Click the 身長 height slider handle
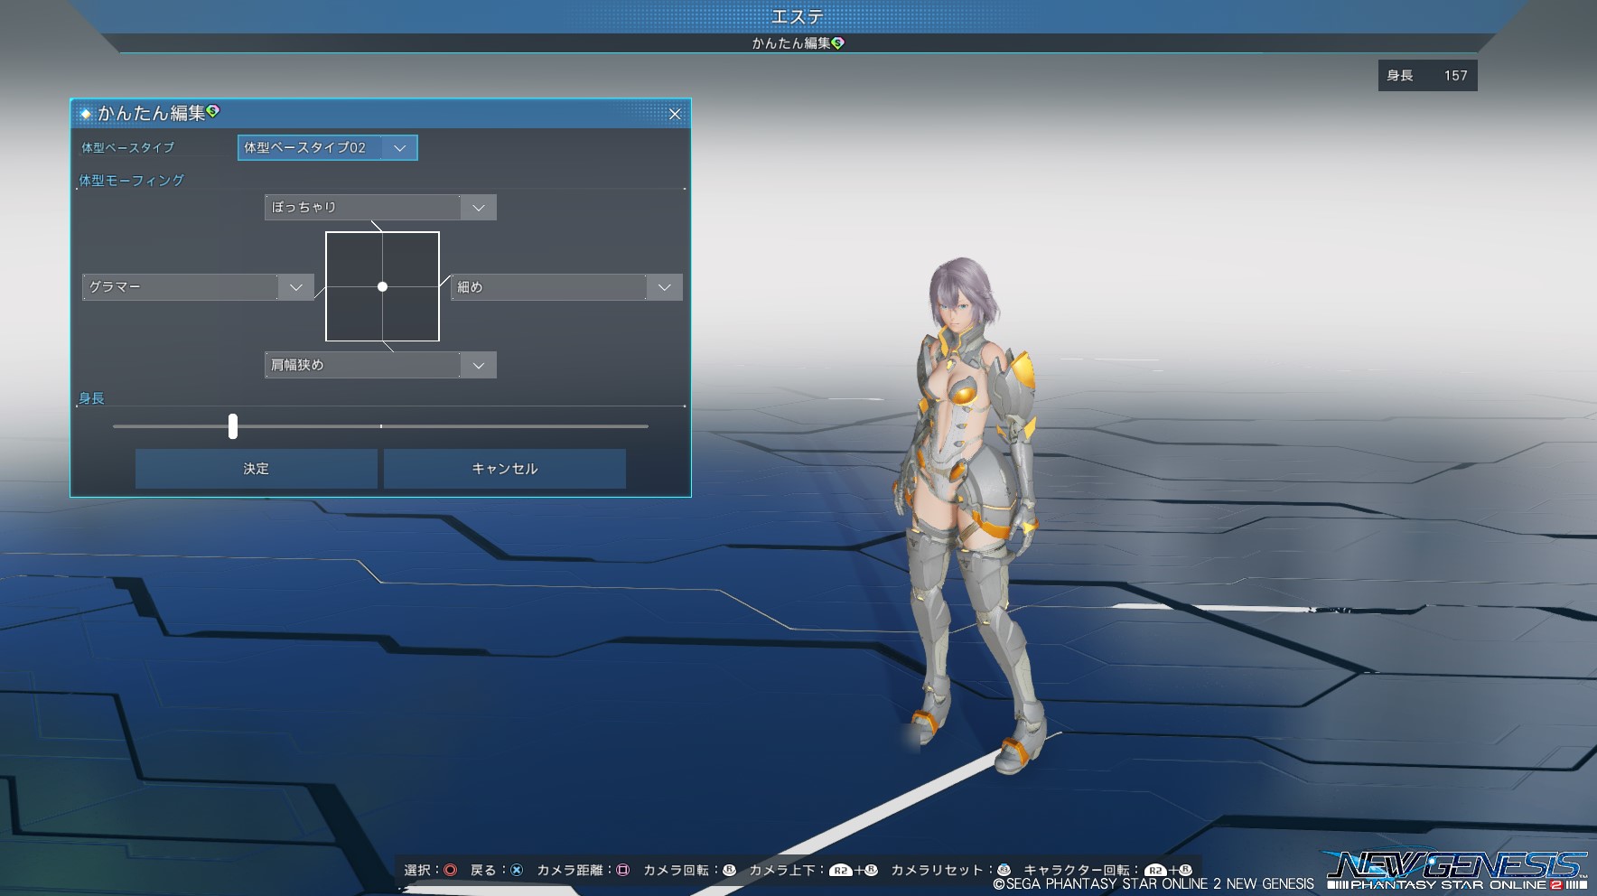 [x=233, y=426]
